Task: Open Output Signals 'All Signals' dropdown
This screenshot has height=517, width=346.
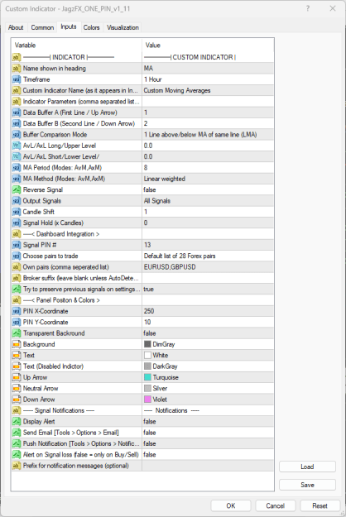Action: click(x=208, y=201)
